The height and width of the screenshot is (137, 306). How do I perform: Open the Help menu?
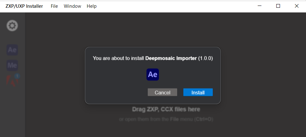click(x=91, y=6)
